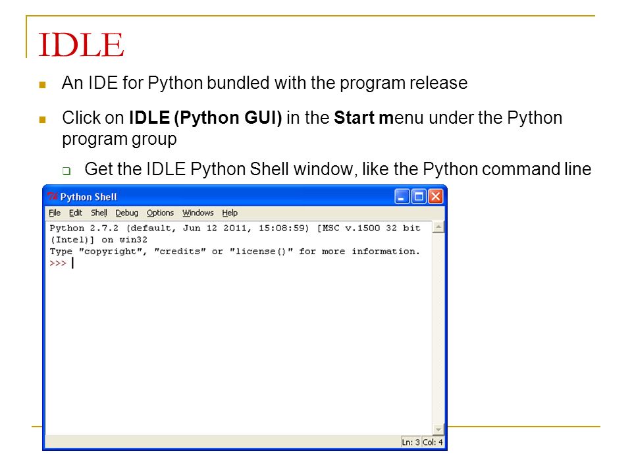Click 'An IDE for Python bundled' bullet text

coord(166,83)
